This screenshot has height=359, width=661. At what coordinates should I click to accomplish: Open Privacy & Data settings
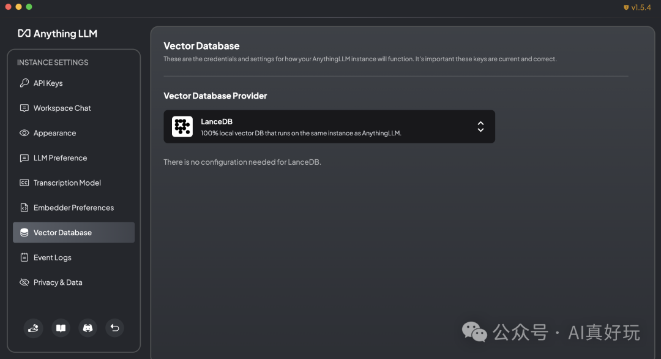pos(58,282)
